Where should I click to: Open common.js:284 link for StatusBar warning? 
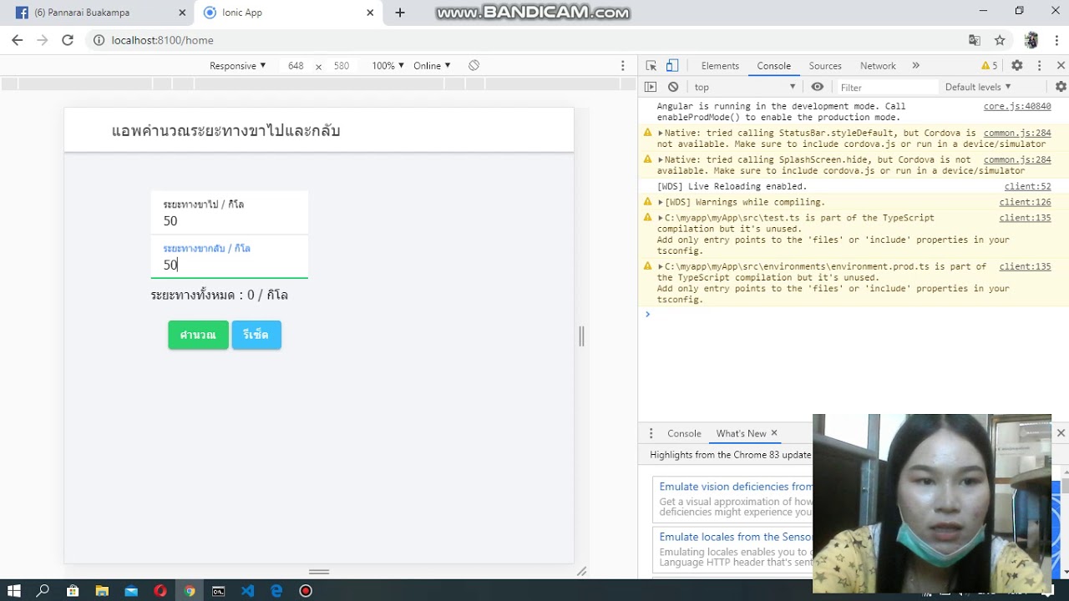pyautogui.click(x=1017, y=133)
